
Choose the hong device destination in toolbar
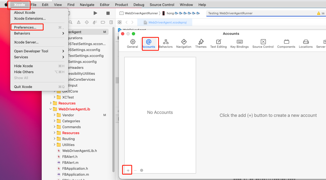pyautogui.click(x=181, y=13)
